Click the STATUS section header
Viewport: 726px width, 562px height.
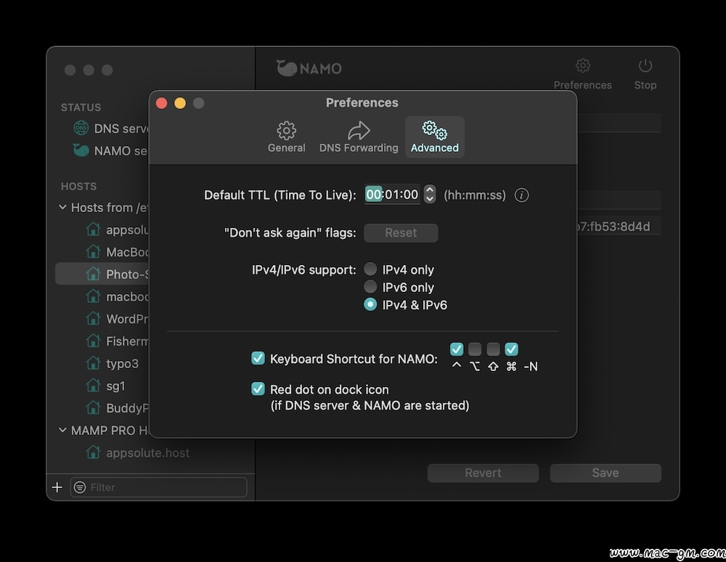(x=81, y=107)
